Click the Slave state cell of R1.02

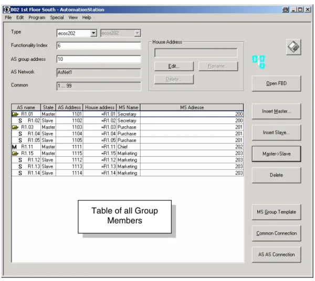coord(48,121)
